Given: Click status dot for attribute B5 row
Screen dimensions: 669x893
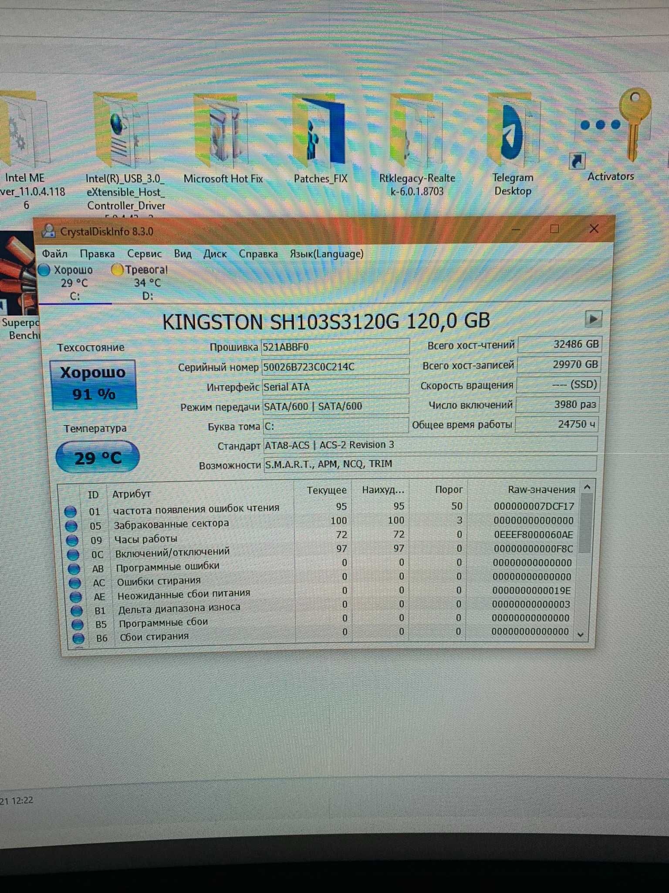Looking at the screenshot, I should tap(78, 624).
